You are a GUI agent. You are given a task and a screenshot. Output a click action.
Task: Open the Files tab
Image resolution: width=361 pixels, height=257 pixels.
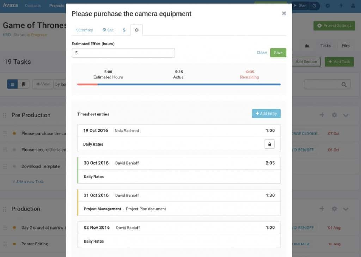[345, 45]
